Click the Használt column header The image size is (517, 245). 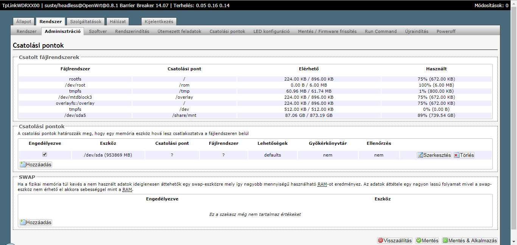(x=436, y=69)
